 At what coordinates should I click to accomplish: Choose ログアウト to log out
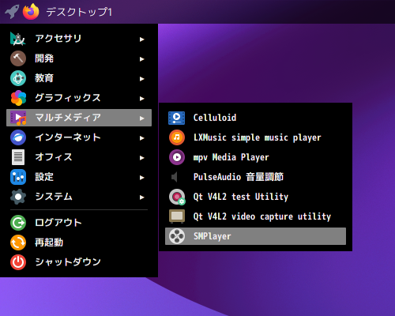[x=79, y=223]
